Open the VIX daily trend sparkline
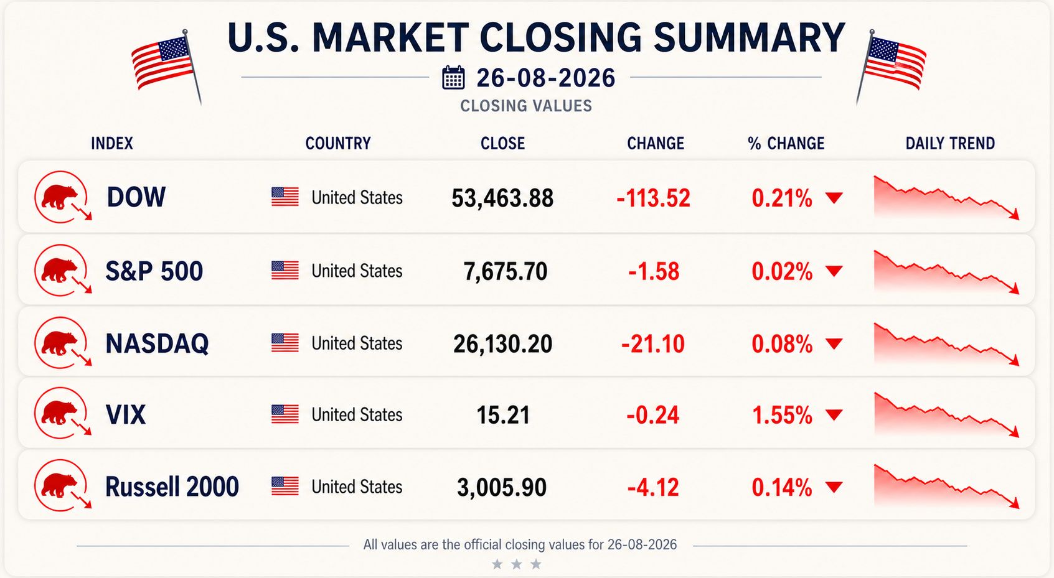The height and width of the screenshot is (578, 1054). [x=946, y=414]
